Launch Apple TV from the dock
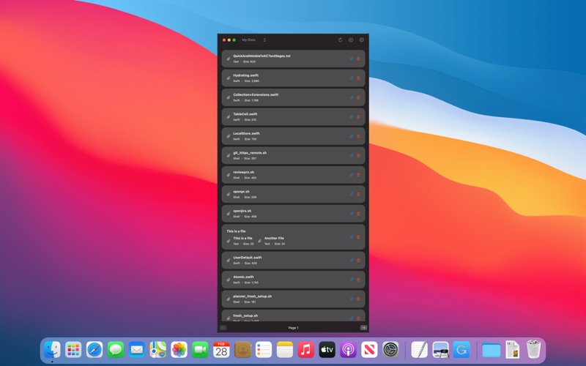This screenshot has height=366, width=586. click(327, 350)
